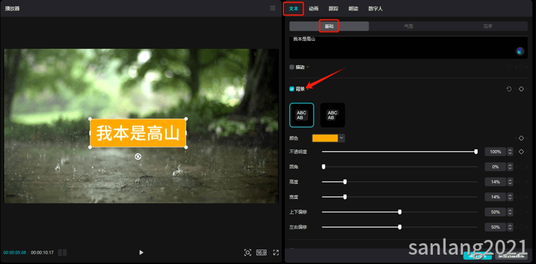Click the opacity value stepper arrows
Viewport: 536px width, 264px height.
[x=510, y=151]
